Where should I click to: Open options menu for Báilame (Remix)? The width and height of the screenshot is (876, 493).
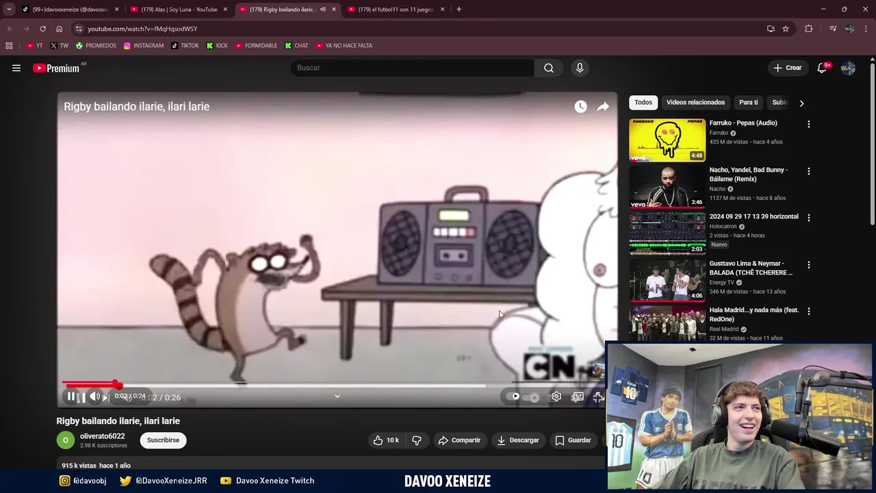[809, 171]
